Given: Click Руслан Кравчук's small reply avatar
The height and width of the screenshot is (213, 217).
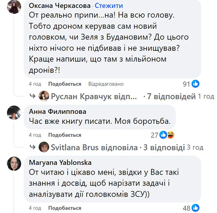Looking at the screenshot, I should point(44,96).
